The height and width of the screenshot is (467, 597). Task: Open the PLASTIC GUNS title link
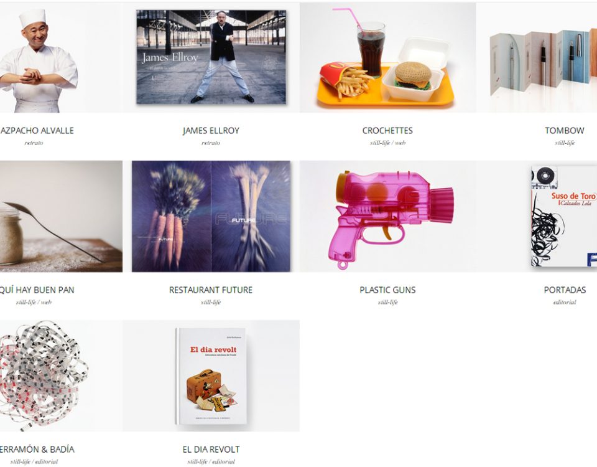click(x=387, y=290)
